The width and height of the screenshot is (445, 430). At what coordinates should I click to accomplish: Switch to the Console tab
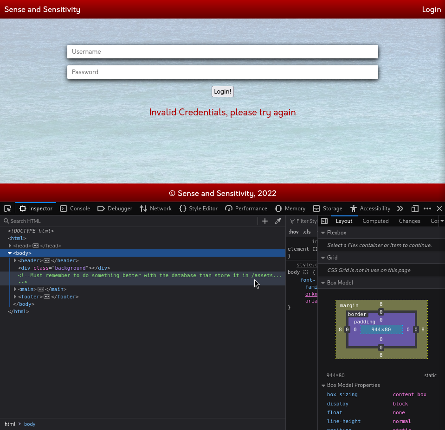75,209
